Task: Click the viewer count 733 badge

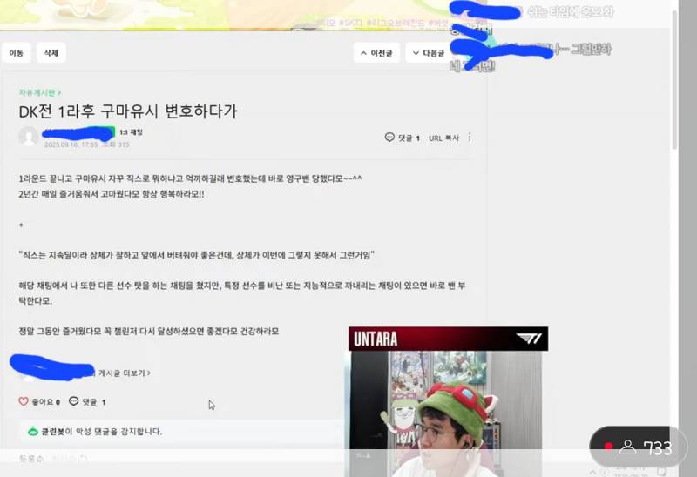Action: tap(638, 447)
